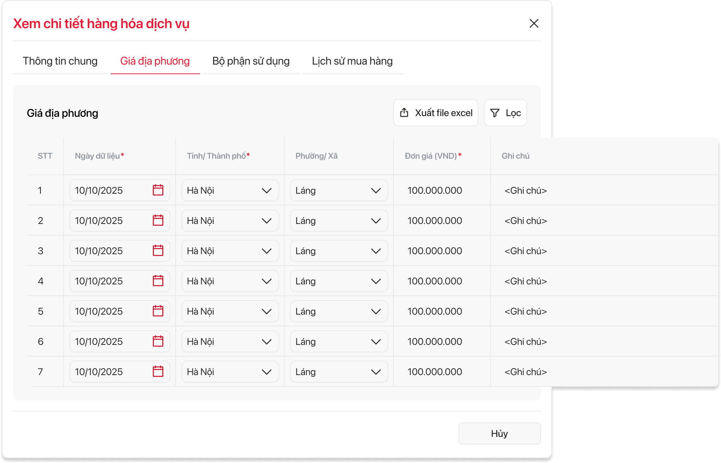Open calendar picker in row 1

point(158,190)
